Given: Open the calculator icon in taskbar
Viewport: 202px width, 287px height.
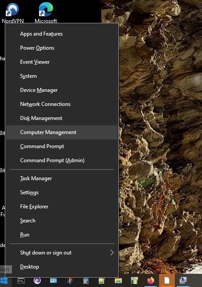Looking at the screenshot, I should (86, 281).
